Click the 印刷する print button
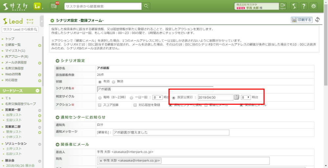The image size is (328, 168). (x=301, y=20)
